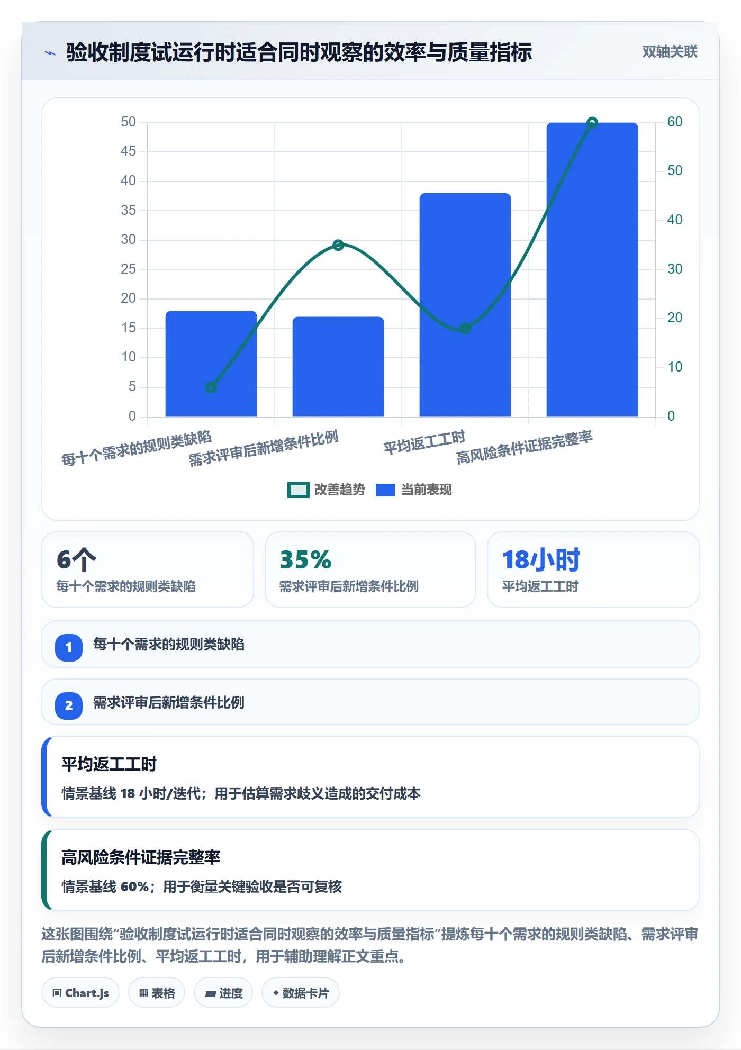The height and width of the screenshot is (1050, 741).
Task: Click the number 1 badge in the list
Action: coord(69,647)
